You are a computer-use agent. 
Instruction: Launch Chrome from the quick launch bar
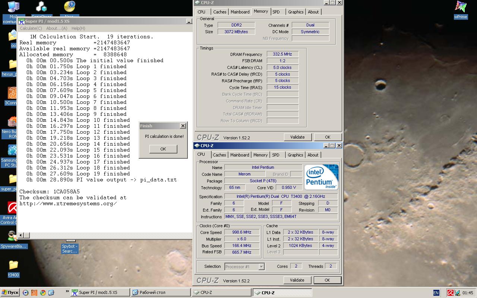point(43,292)
